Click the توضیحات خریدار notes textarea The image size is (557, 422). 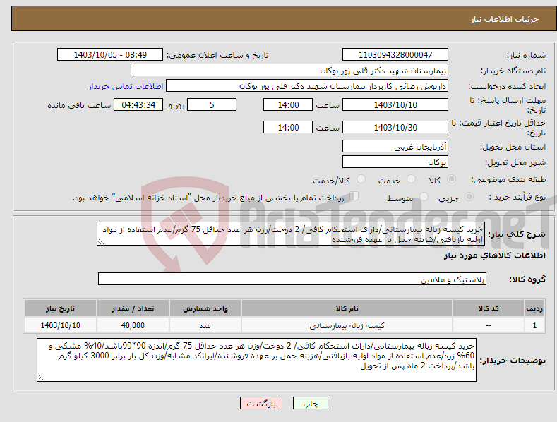pyautogui.click(x=256, y=360)
